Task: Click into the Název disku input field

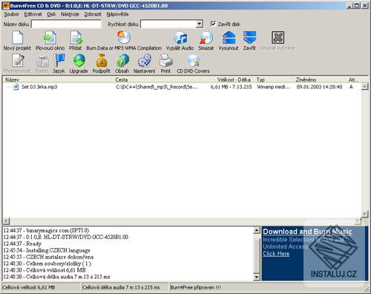Action: tap(66, 24)
